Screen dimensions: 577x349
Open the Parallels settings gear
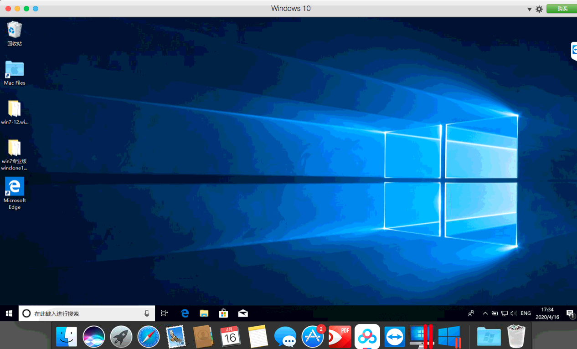pyautogui.click(x=539, y=9)
